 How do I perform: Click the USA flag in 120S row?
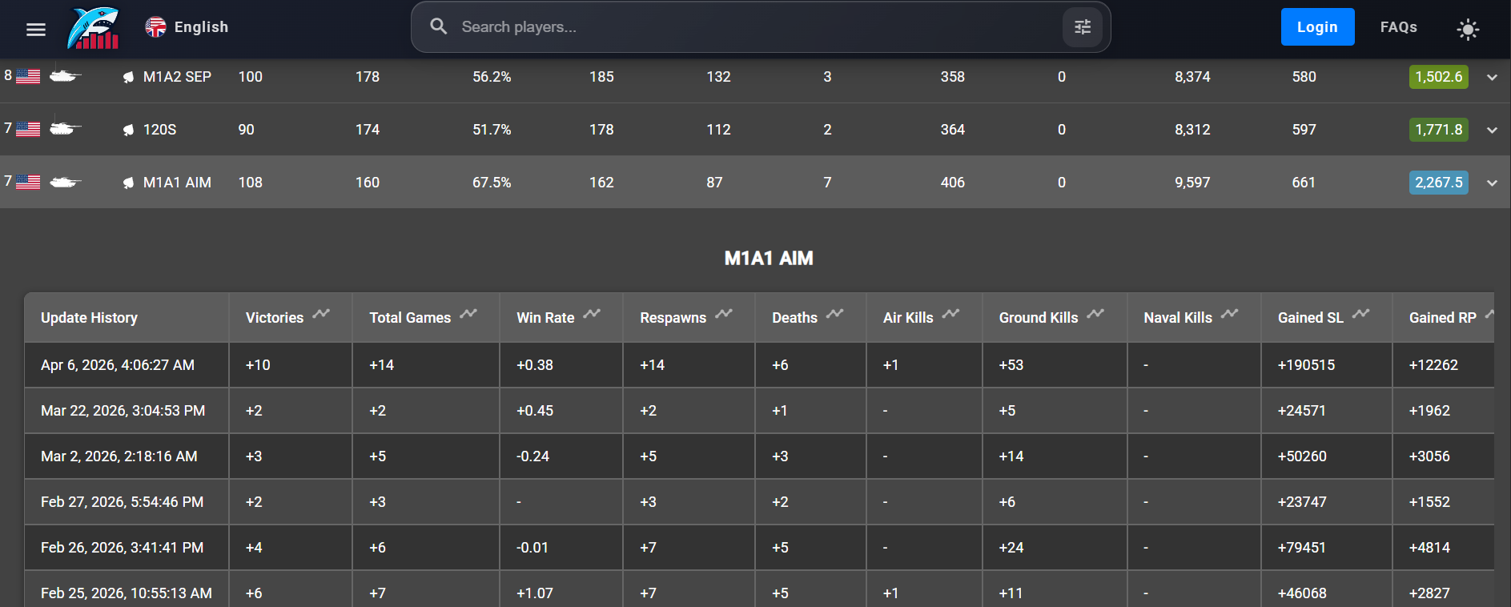click(28, 129)
